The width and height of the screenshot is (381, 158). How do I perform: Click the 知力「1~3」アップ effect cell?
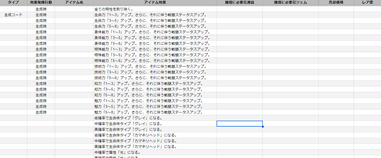[155, 84]
